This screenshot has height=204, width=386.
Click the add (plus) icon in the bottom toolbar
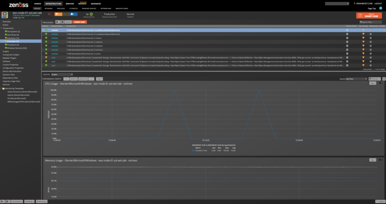[2, 201]
